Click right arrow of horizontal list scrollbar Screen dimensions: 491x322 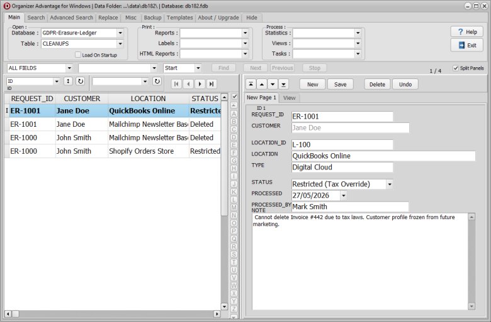click(x=217, y=314)
